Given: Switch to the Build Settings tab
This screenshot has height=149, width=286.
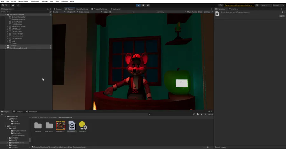Looking at the screenshot, I should (82, 9).
